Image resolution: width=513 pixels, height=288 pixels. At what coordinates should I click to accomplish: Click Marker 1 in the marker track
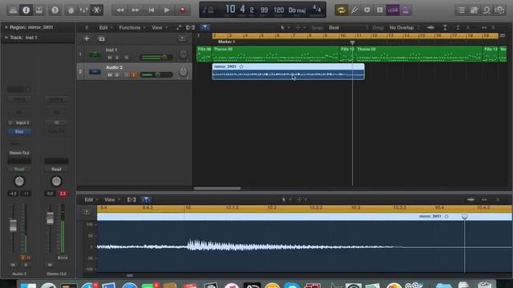click(226, 42)
